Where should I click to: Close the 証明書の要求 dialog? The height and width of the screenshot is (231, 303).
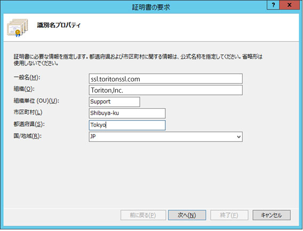(x=289, y=5)
